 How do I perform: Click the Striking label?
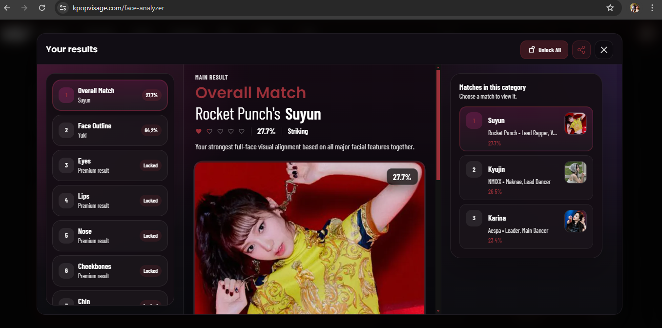pos(298,131)
